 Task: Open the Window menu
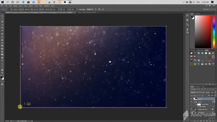tap(47, 6)
